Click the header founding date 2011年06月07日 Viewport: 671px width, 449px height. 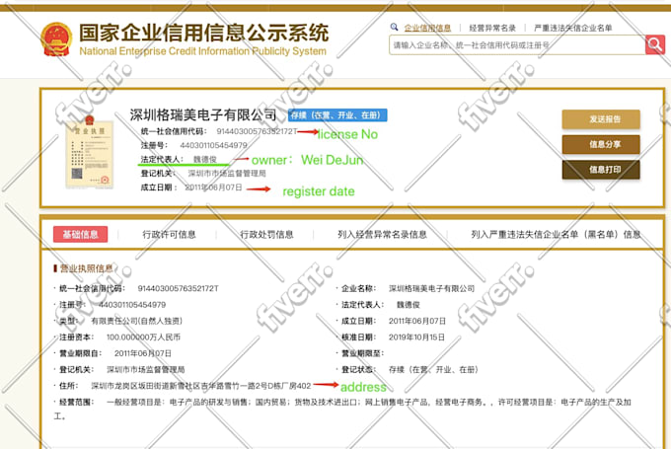pos(213,187)
